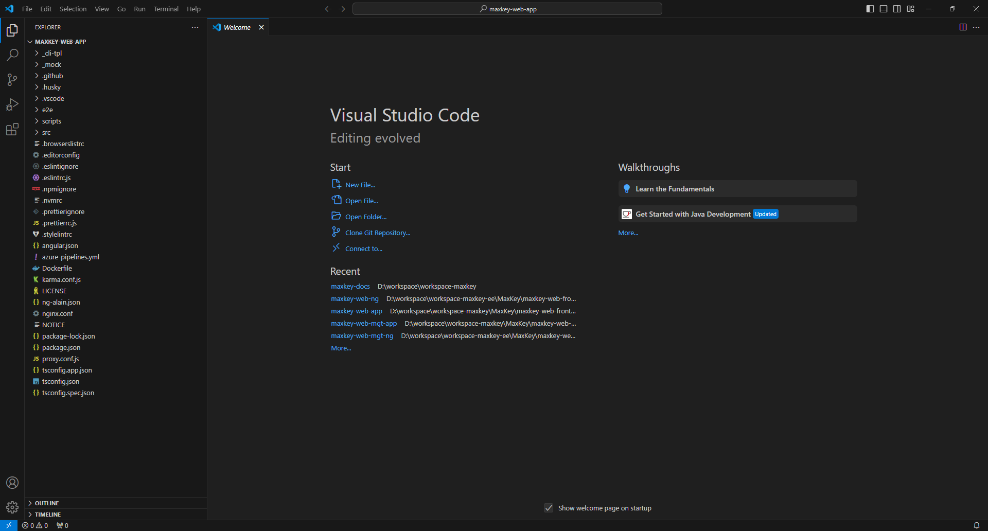Open Get Started with Java Development walkthrough
This screenshot has width=988, height=531.
[x=737, y=214]
